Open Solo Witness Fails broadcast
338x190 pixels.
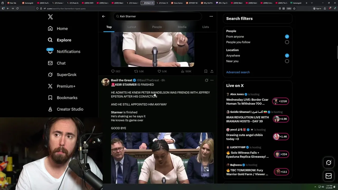coord(247,155)
